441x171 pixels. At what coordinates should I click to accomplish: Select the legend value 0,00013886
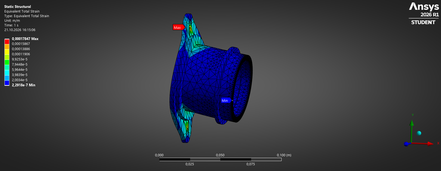[x=21, y=49]
